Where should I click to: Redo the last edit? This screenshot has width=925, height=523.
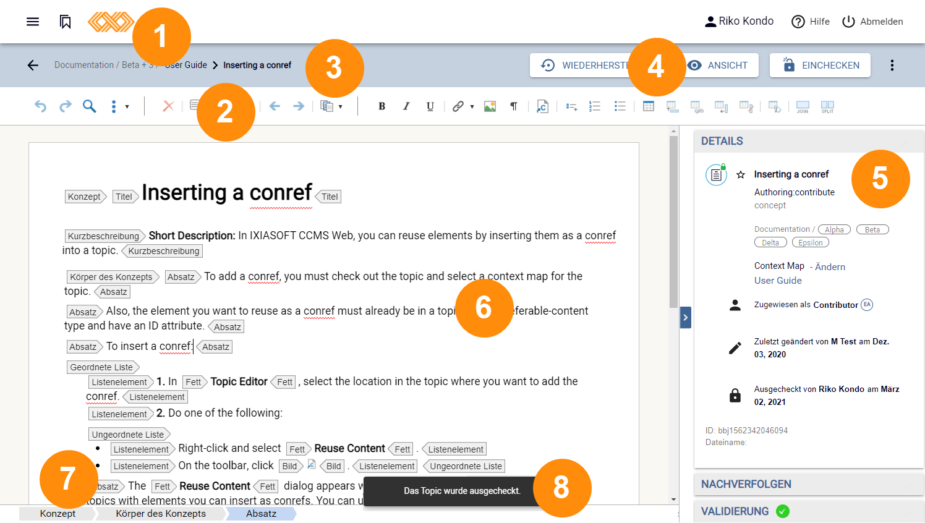pos(65,106)
